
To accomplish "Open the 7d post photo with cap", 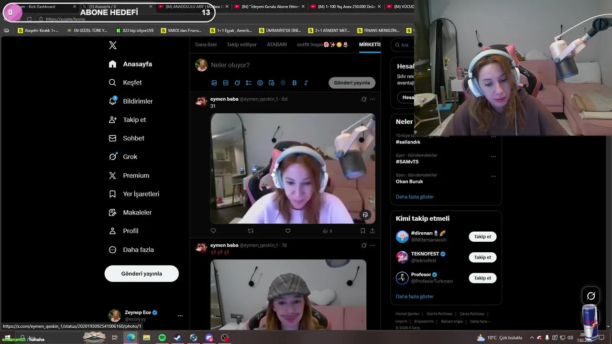I will (x=288, y=295).
